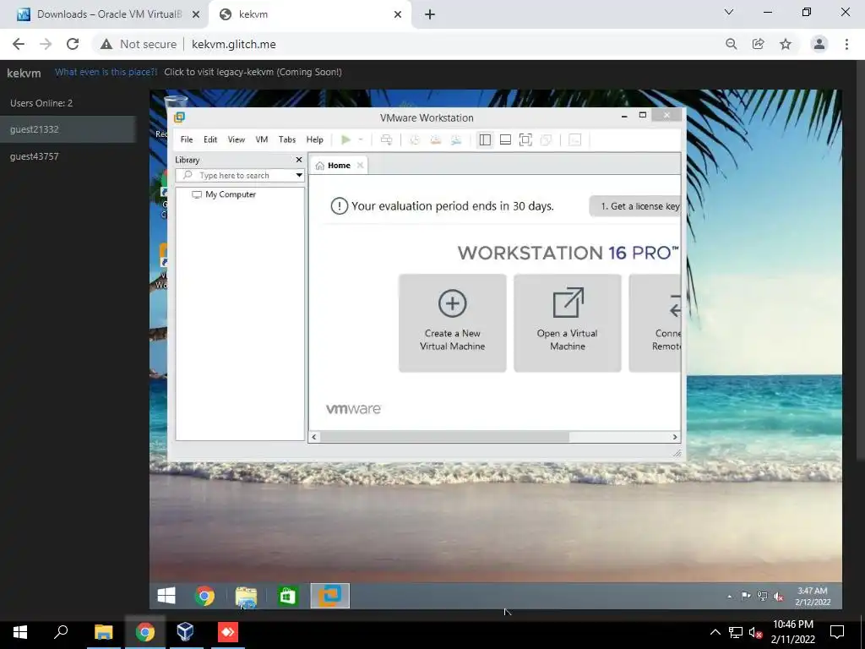
Task: Click the console view toolbar icon
Action: (574, 139)
